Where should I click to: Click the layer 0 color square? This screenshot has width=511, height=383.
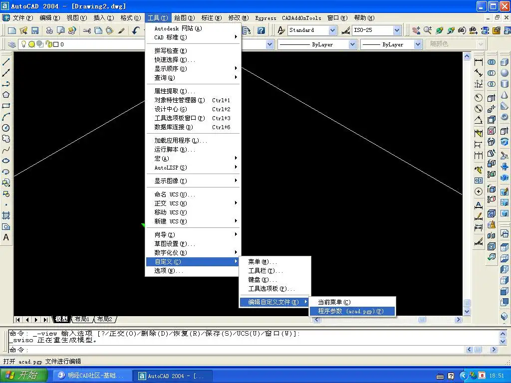coord(56,44)
